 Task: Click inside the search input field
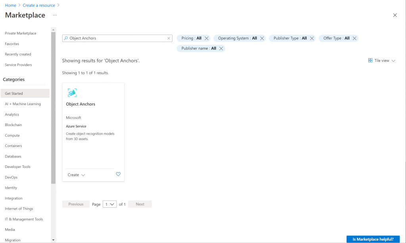115,38
